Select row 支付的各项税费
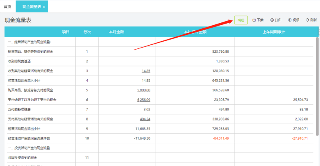320x166 pixels. (160, 109)
